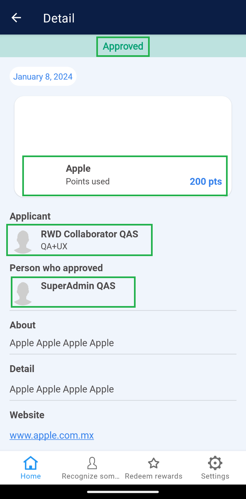Tap RWD Collaborator QAS avatar
Screen dimensions: 246x499
point(23,242)
